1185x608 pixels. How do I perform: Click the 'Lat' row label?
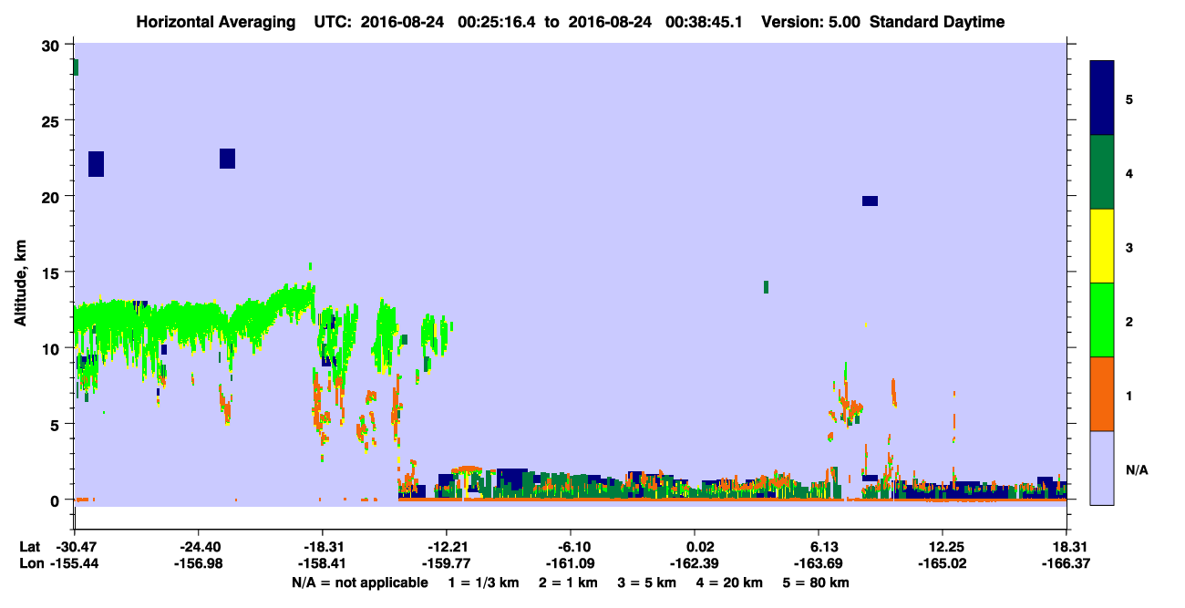[x=29, y=547]
